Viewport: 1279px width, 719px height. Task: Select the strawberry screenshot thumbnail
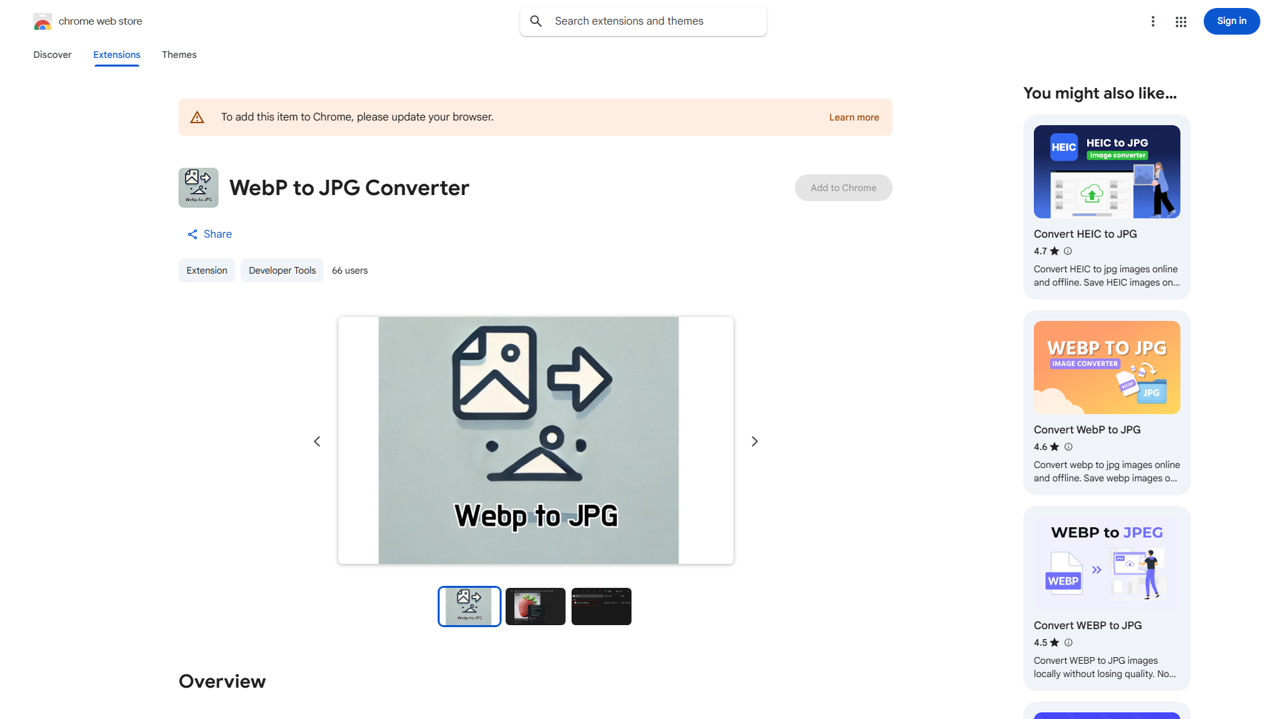tap(535, 606)
